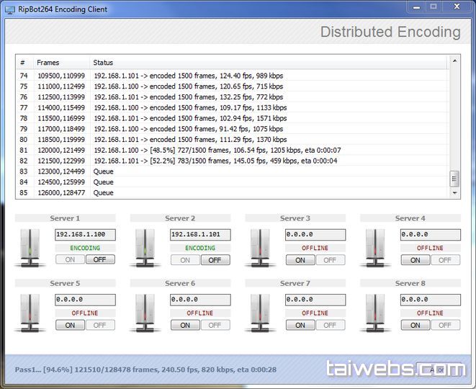Select job row 81 in list
The image size is (476, 389).
coord(216,150)
